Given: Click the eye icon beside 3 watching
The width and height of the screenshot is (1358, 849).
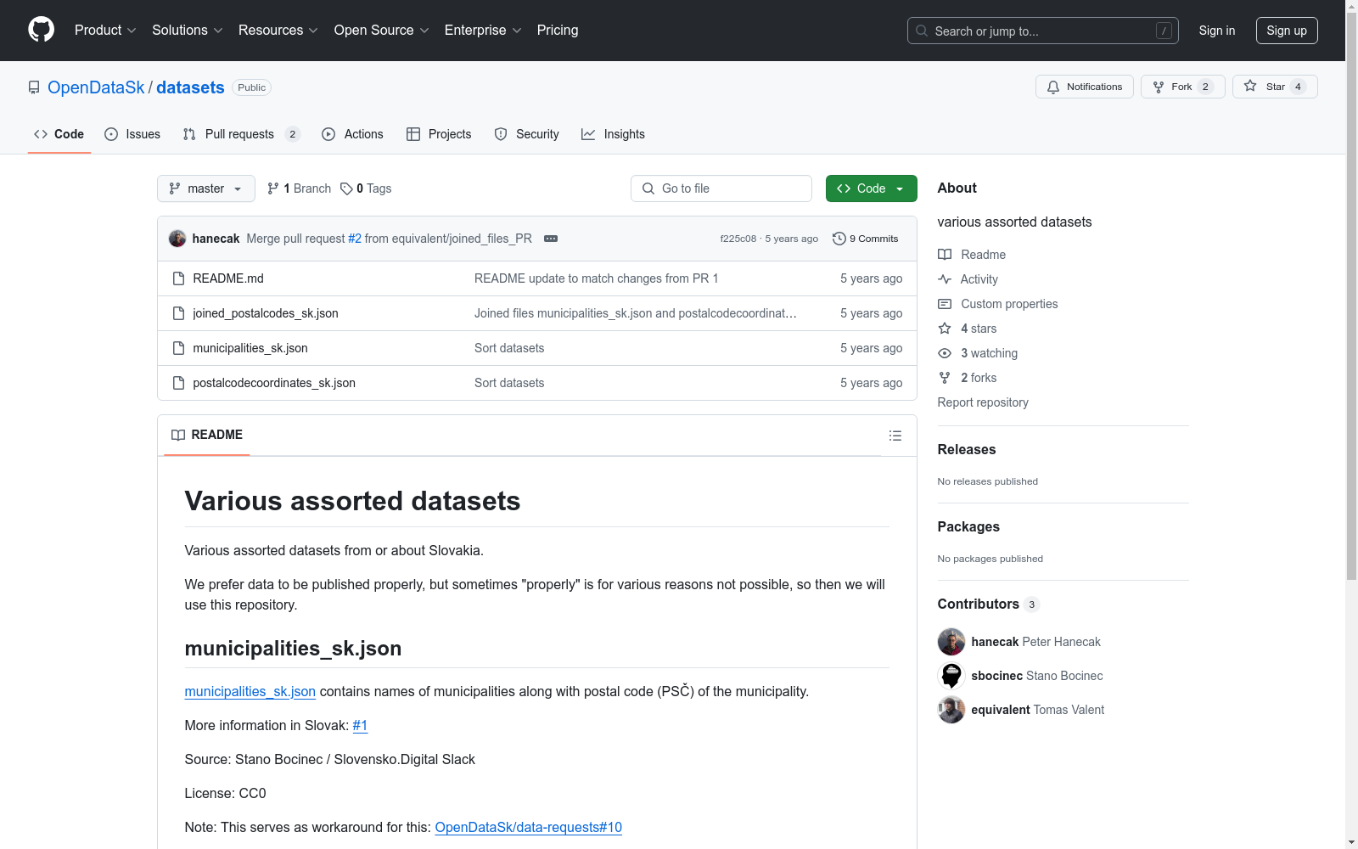Looking at the screenshot, I should pos(945,353).
